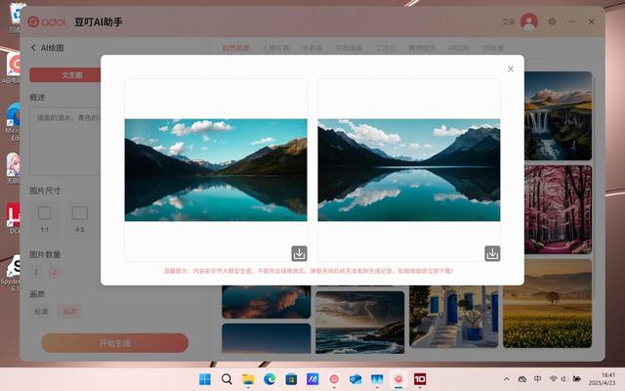Show hidden system tray icons

coord(506,379)
